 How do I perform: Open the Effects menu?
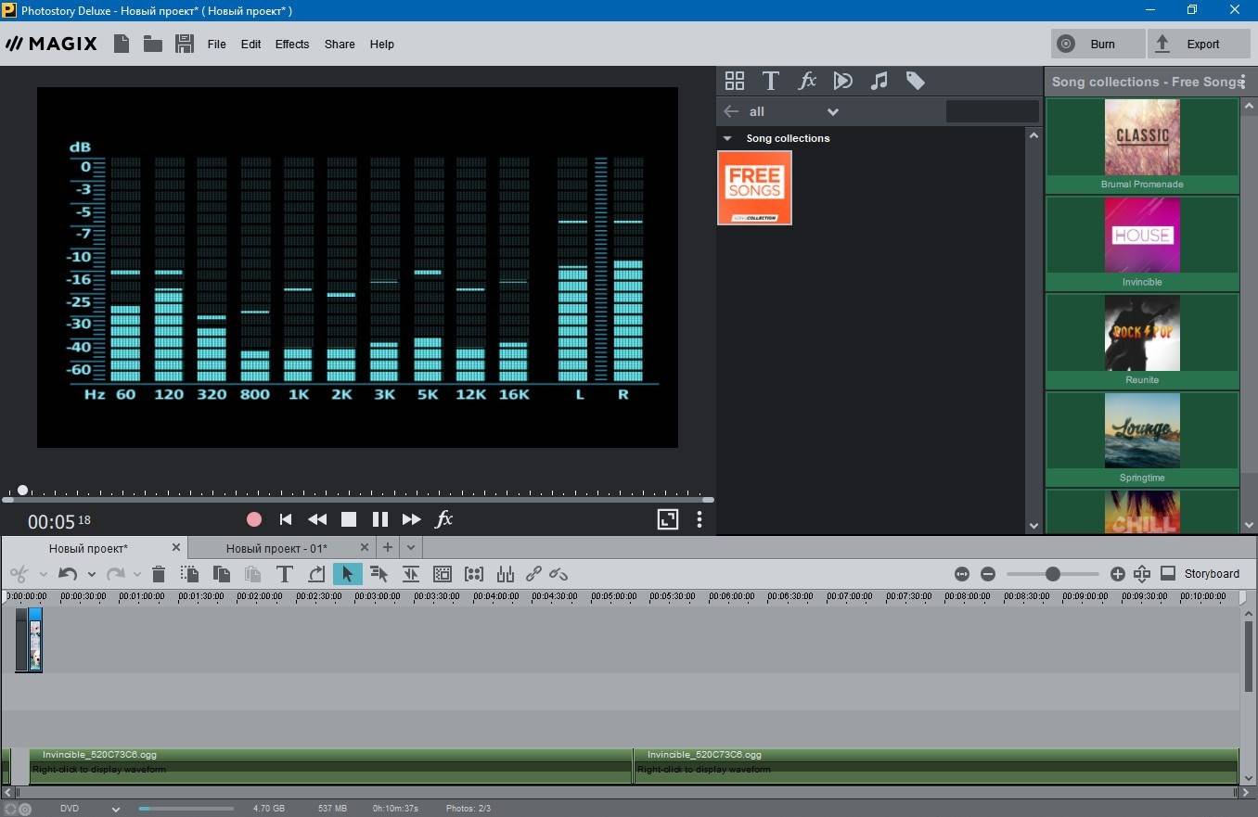click(x=292, y=44)
